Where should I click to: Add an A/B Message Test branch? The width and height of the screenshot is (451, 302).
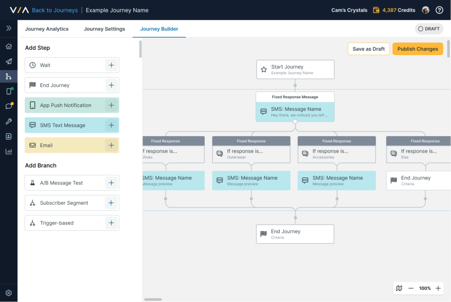click(111, 183)
